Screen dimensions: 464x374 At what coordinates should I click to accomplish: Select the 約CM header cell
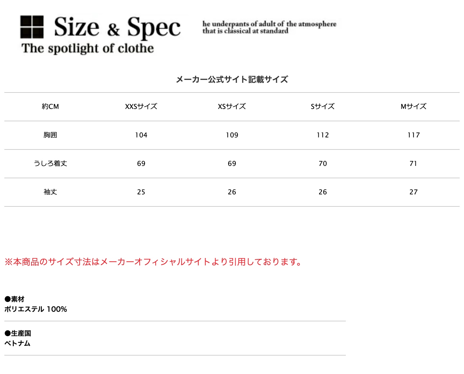pyautogui.click(x=50, y=107)
